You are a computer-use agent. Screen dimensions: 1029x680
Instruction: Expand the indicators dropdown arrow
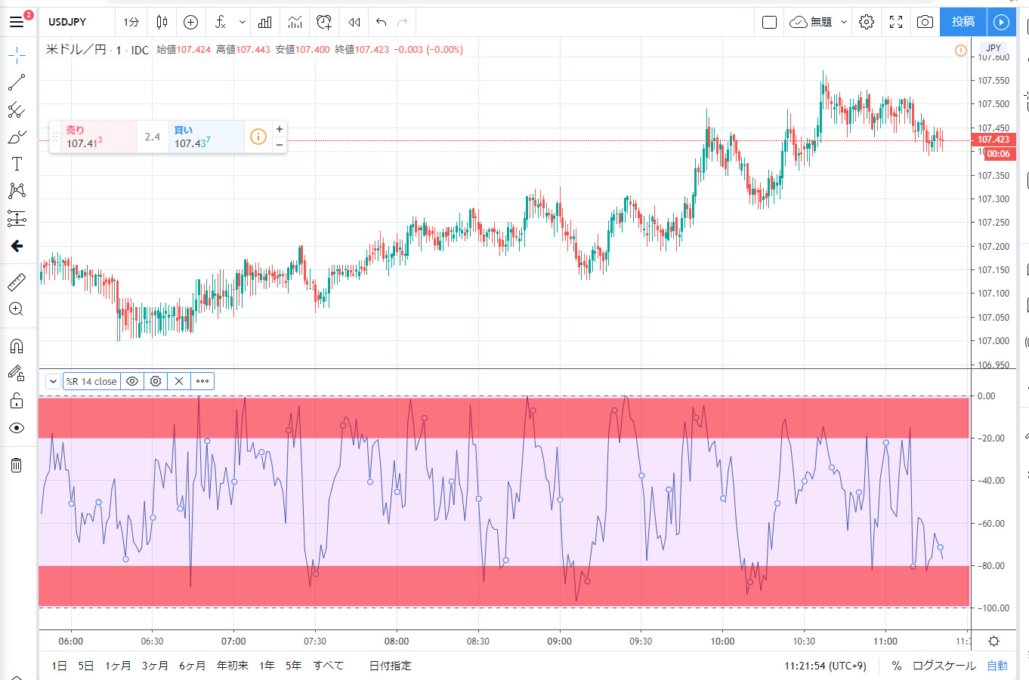tap(242, 22)
